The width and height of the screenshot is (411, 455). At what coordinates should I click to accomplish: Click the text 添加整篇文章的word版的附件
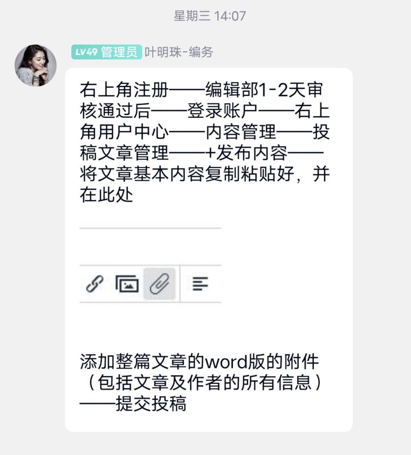tap(199, 362)
